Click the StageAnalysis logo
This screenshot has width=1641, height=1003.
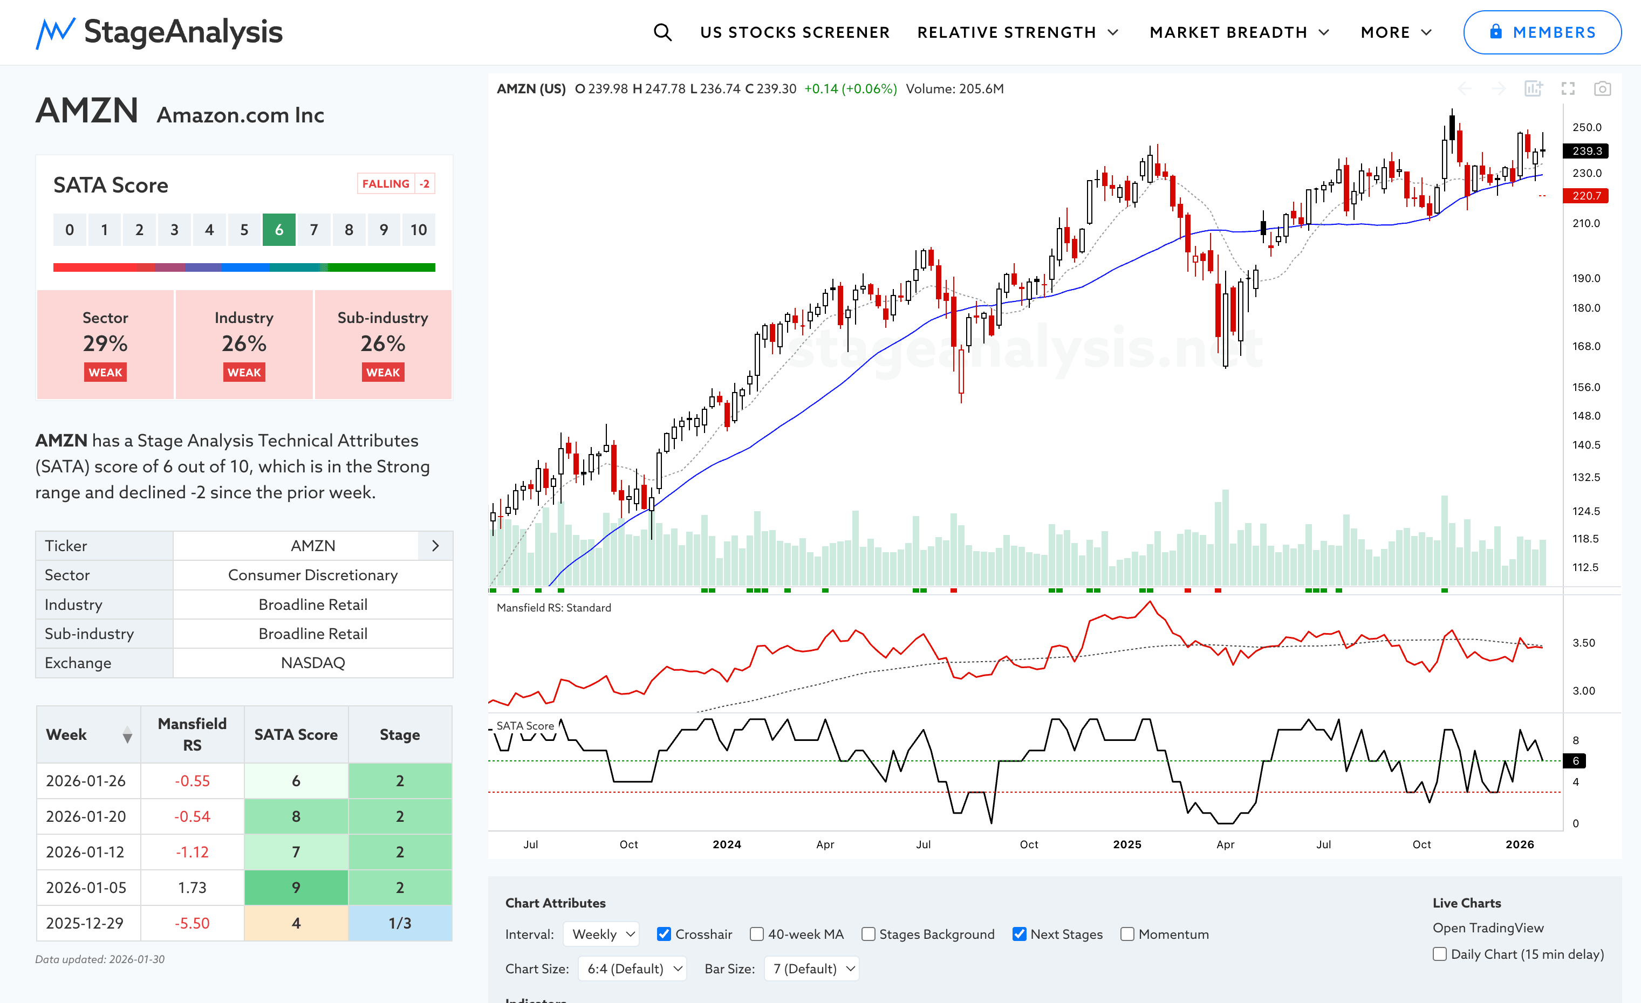click(159, 32)
